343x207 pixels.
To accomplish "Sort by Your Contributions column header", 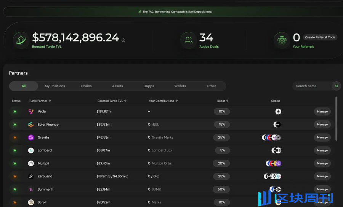I will pyautogui.click(x=163, y=101).
